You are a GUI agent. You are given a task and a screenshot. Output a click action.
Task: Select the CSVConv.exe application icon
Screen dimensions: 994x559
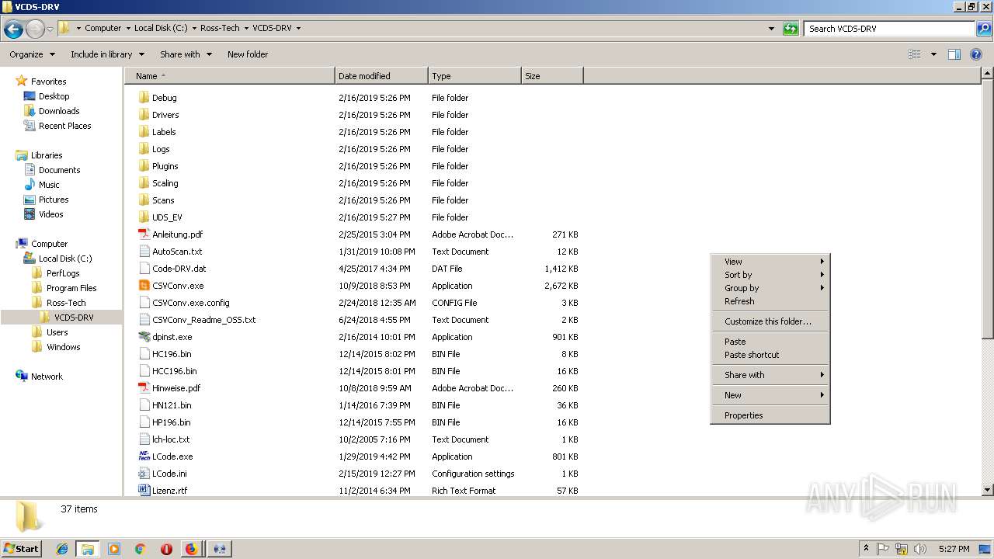[x=144, y=286]
